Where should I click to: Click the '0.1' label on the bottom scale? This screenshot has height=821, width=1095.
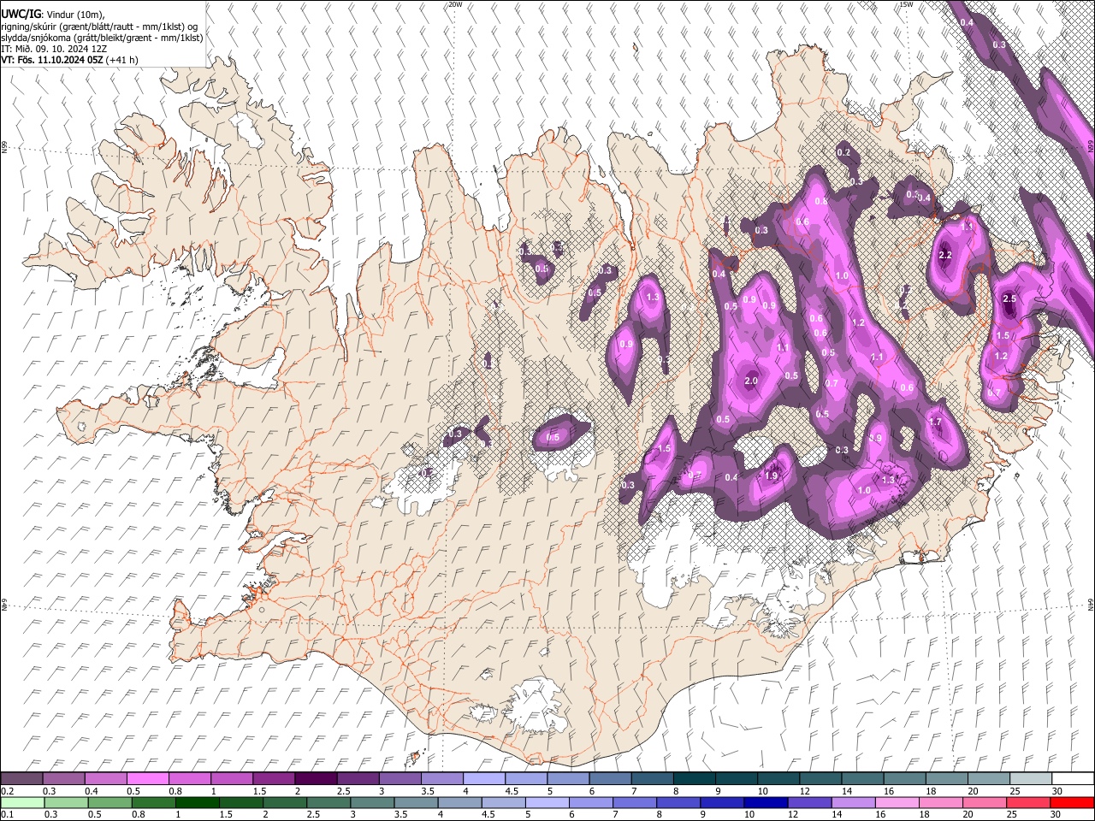pyautogui.click(x=8, y=815)
